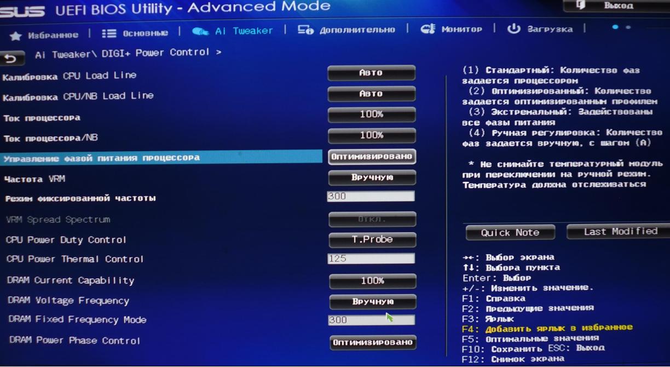Image resolution: width=670 pixels, height=367 pixels.
Task: Click the yellow F4 Добавить ярлык в избранное hint
Action: point(547,328)
